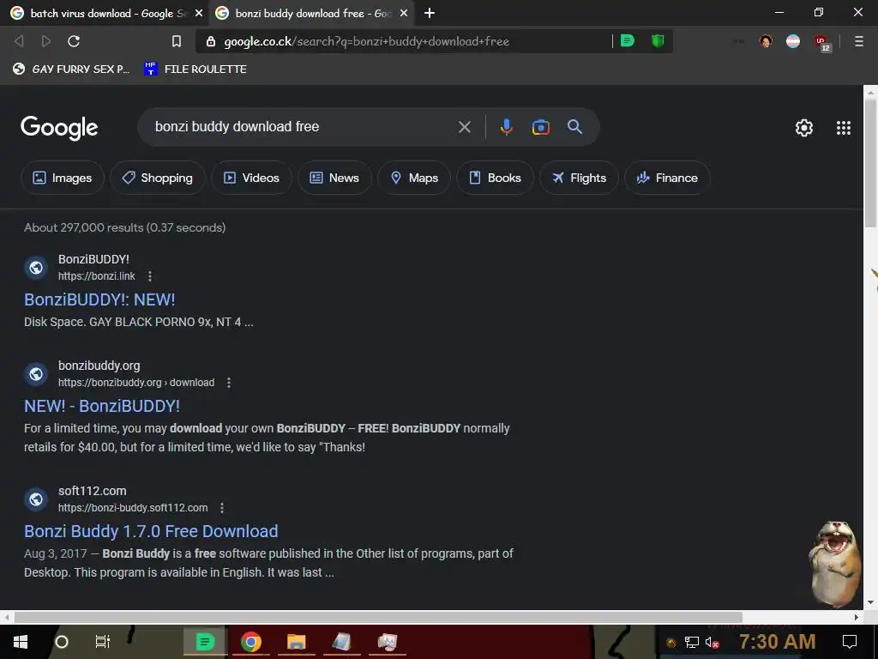The height and width of the screenshot is (659, 878).
Task: Start voice search with microphone icon
Action: coord(506,127)
